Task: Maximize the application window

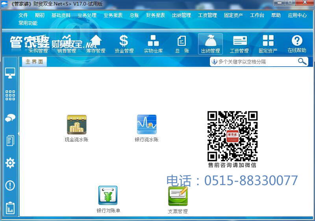Action: (290, 2)
